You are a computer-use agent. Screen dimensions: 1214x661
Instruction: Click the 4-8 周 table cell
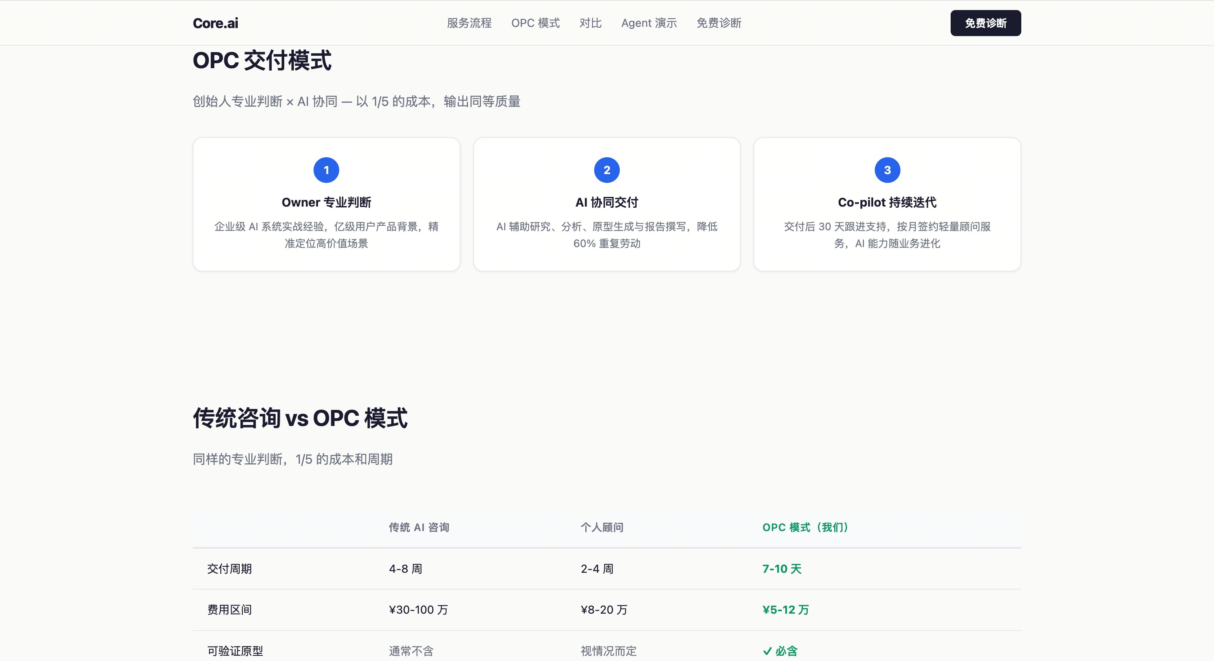(x=405, y=569)
